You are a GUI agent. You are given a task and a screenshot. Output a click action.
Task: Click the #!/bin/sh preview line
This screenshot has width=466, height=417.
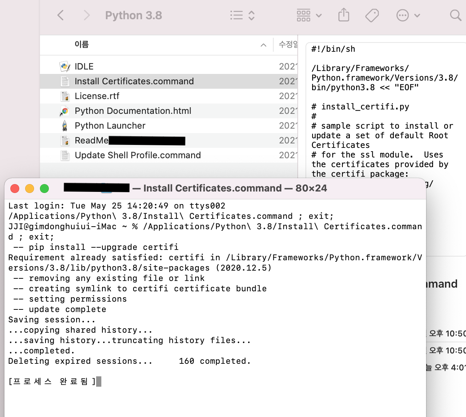tap(333, 49)
